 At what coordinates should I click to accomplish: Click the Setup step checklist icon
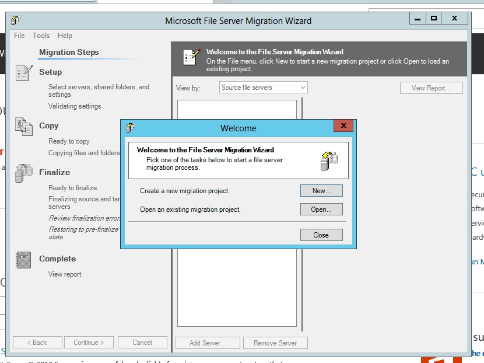point(24,73)
